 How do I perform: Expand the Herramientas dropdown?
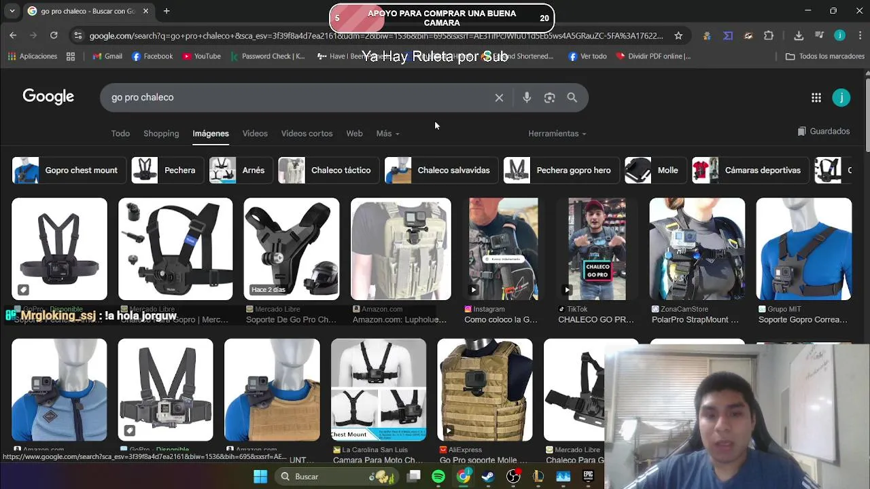coord(557,134)
